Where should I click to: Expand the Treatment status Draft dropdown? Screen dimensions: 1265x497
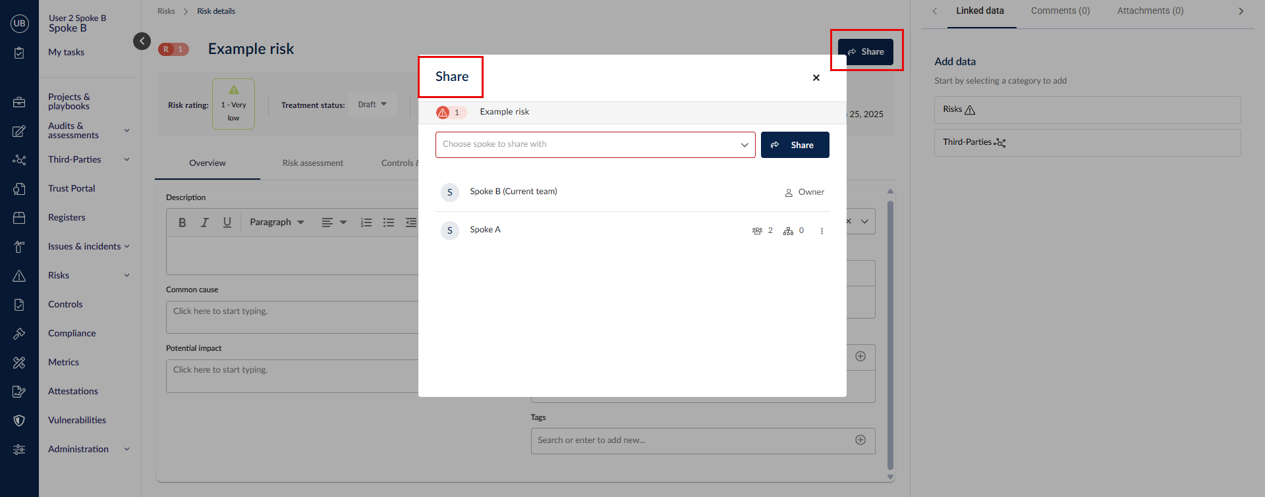tap(372, 105)
